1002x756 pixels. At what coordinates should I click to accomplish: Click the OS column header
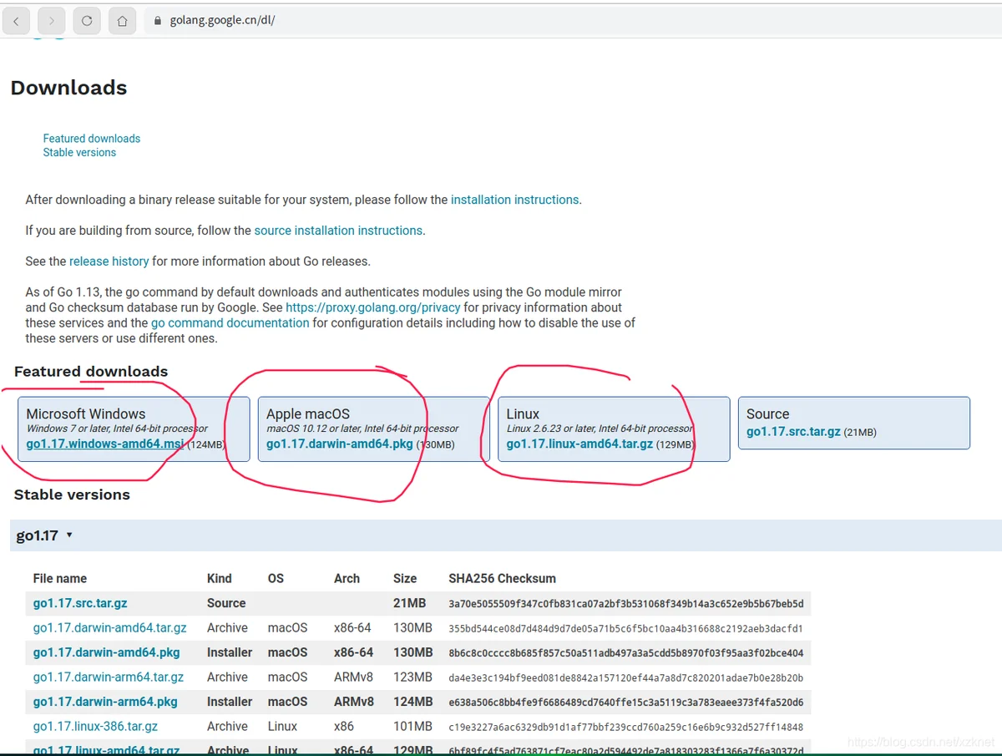(276, 579)
